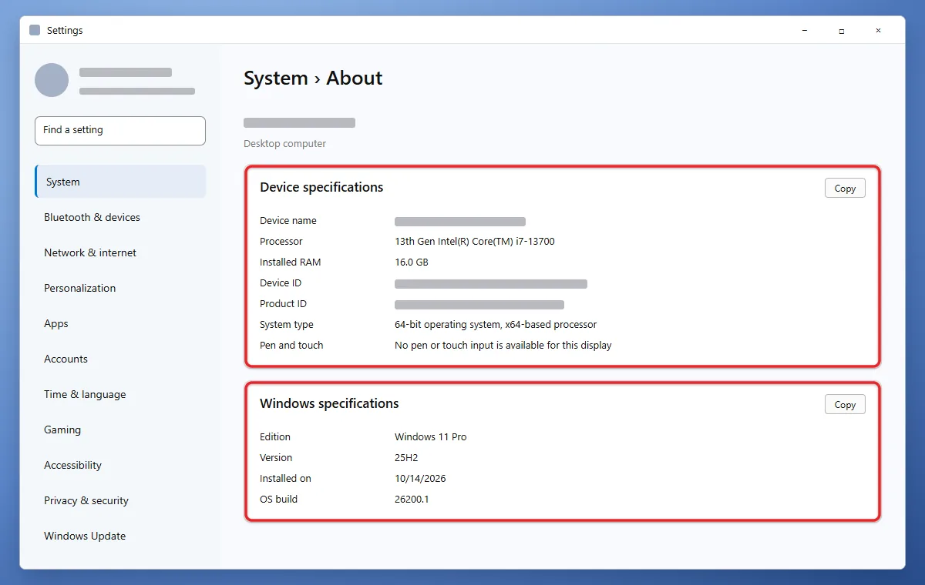Image resolution: width=925 pixels, height=585 pixels.
Task: Click the Installed RAM label
Action: pos(291,262)
